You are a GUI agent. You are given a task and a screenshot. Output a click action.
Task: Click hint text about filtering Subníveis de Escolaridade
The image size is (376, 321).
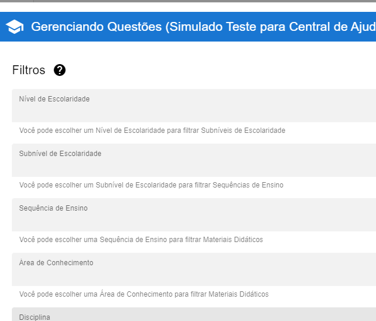[152, 131]
